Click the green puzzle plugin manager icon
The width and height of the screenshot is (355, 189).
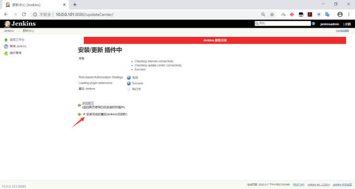(6, 53)
